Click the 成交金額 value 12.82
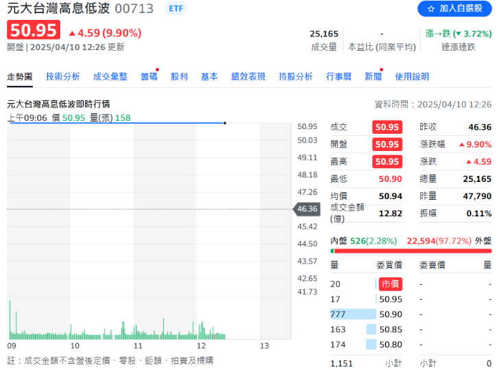The width and height of the screenshot is (499, 370). (x=391, y=213)
